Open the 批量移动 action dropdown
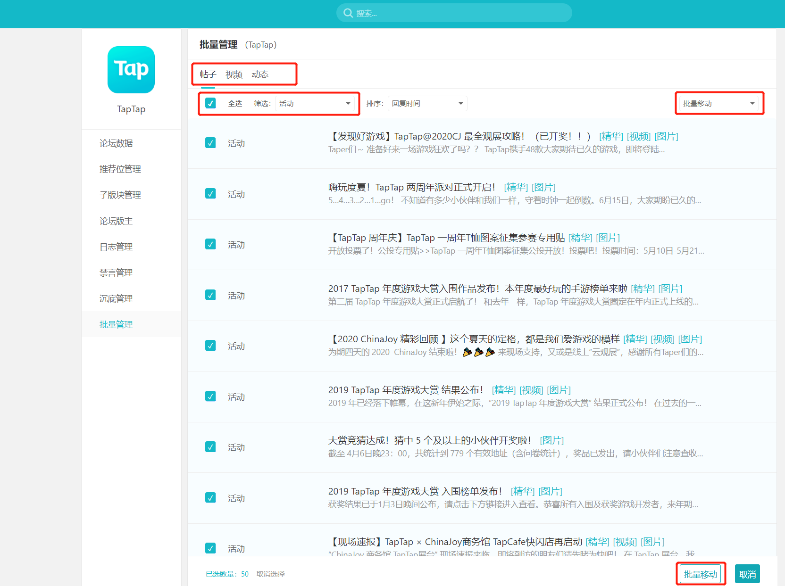The height and width of the screenshot is (586, 785). [718, 104]
